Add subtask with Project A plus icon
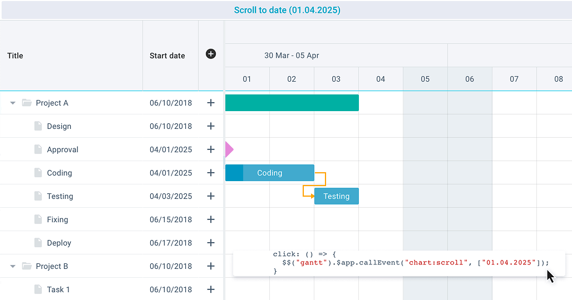The image size is (572, 300). [x=211, y=103]
